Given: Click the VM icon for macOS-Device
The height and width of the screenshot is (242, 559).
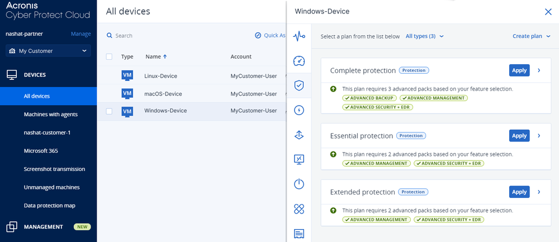Looking at the screenshot, I should (127, 93).
